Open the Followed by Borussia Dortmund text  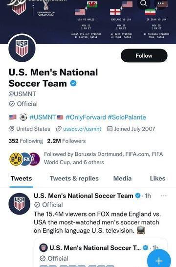point(104,158)
